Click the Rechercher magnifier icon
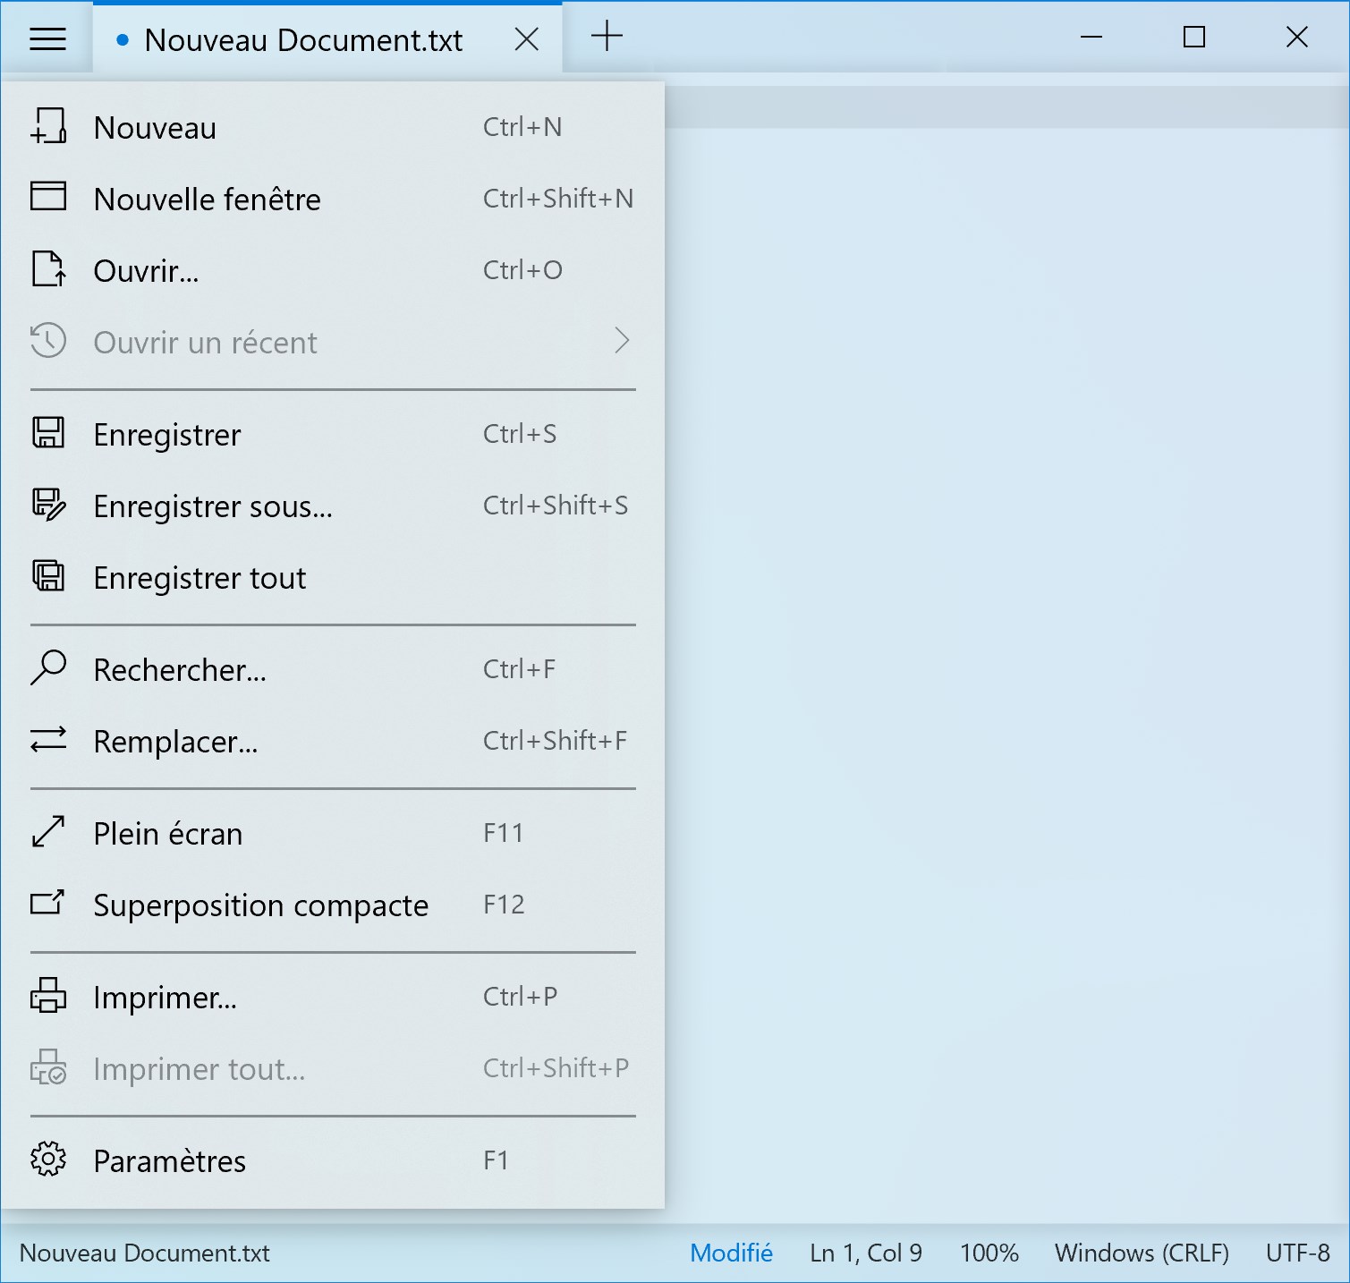Image resolution: width=1350 pixels, height=1283 pixels. (48, 668)
